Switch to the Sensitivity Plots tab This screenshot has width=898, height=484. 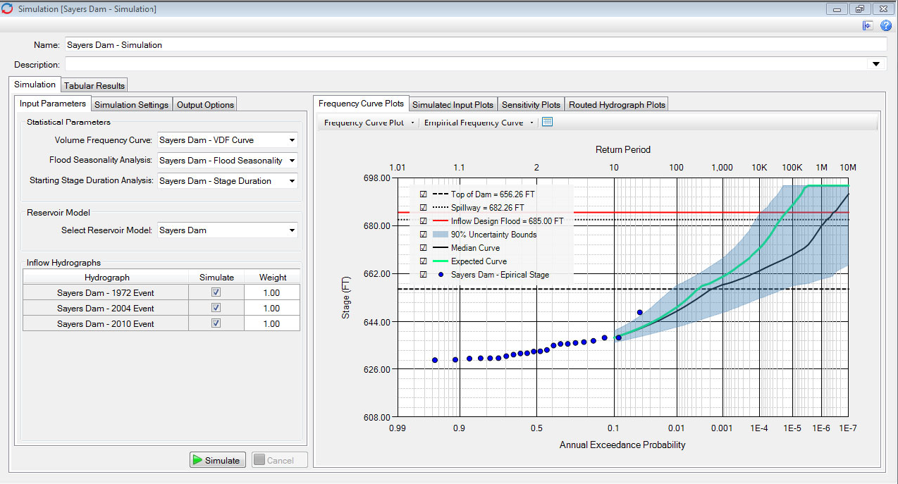pos(531,104)
